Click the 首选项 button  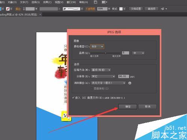(x=151, y=9)
